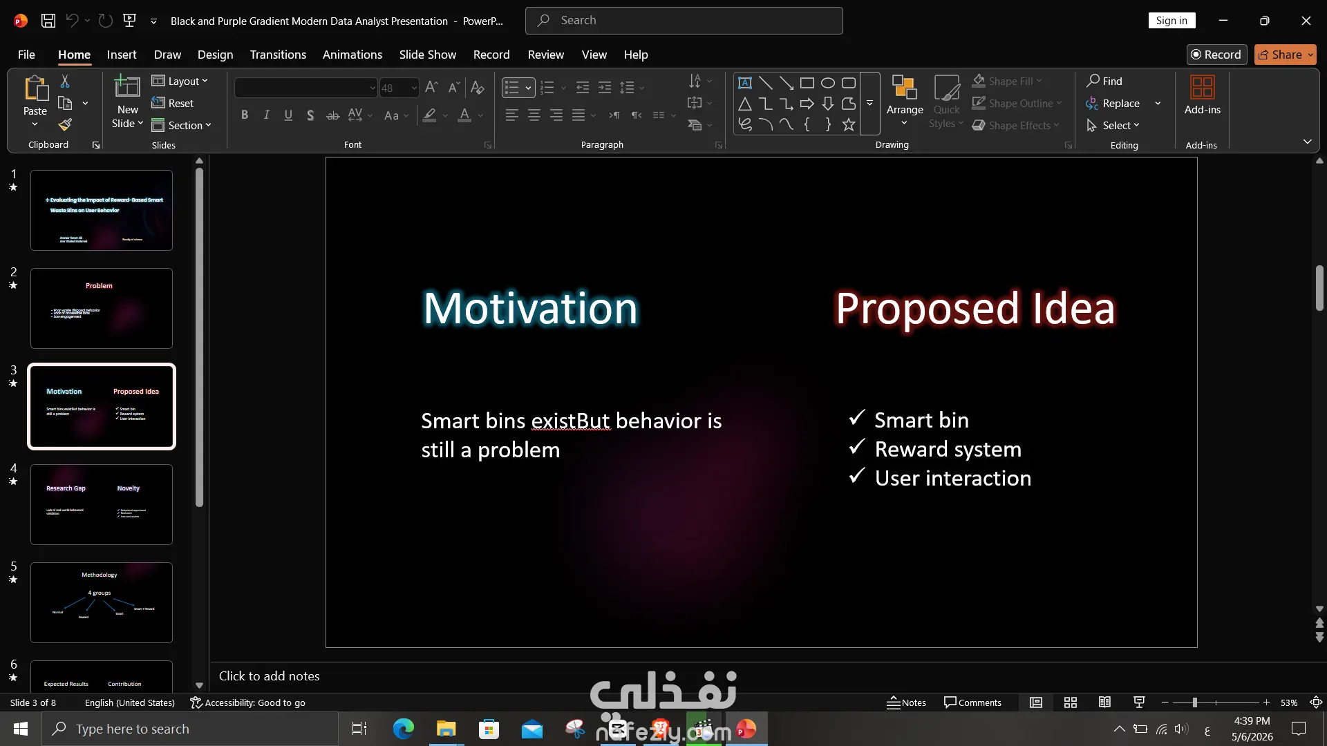The width and height of the screenshot is (1327, 746).
Task: Pick the oval shape in the shapes gallery
Action: click(828, 83)
